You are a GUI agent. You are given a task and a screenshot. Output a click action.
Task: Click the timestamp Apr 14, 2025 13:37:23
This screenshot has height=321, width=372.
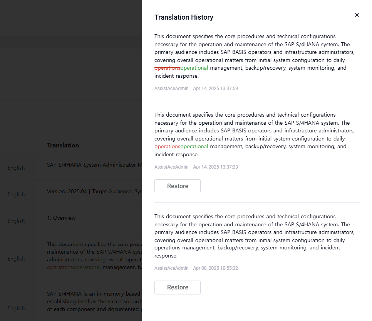tap(215, 167)
